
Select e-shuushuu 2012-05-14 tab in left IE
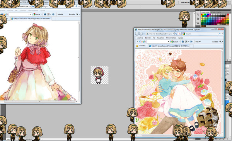tap(31, 19)
